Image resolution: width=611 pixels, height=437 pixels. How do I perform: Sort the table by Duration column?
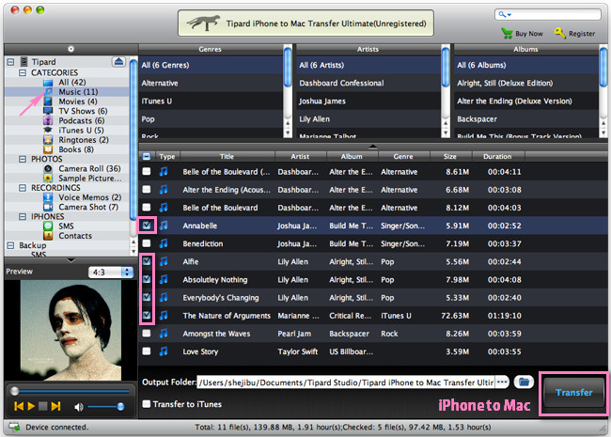pyautogui.click(x=498, y=157)
